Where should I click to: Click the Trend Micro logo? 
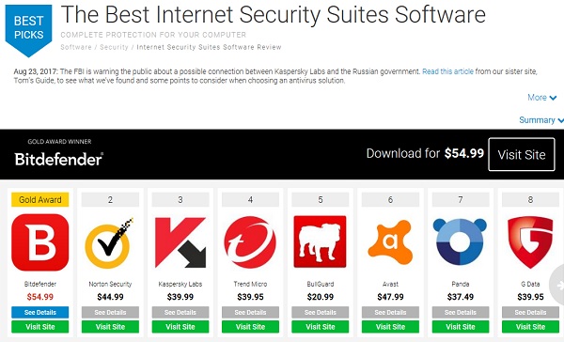click(250, 242)
